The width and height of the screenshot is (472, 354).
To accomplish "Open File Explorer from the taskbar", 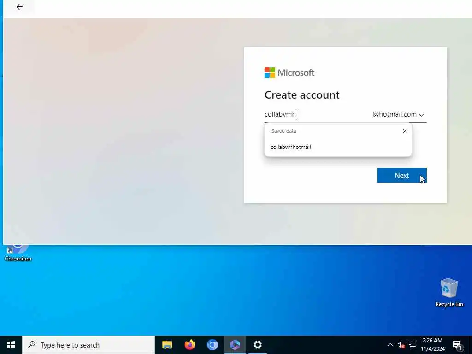I will point(167,345).
